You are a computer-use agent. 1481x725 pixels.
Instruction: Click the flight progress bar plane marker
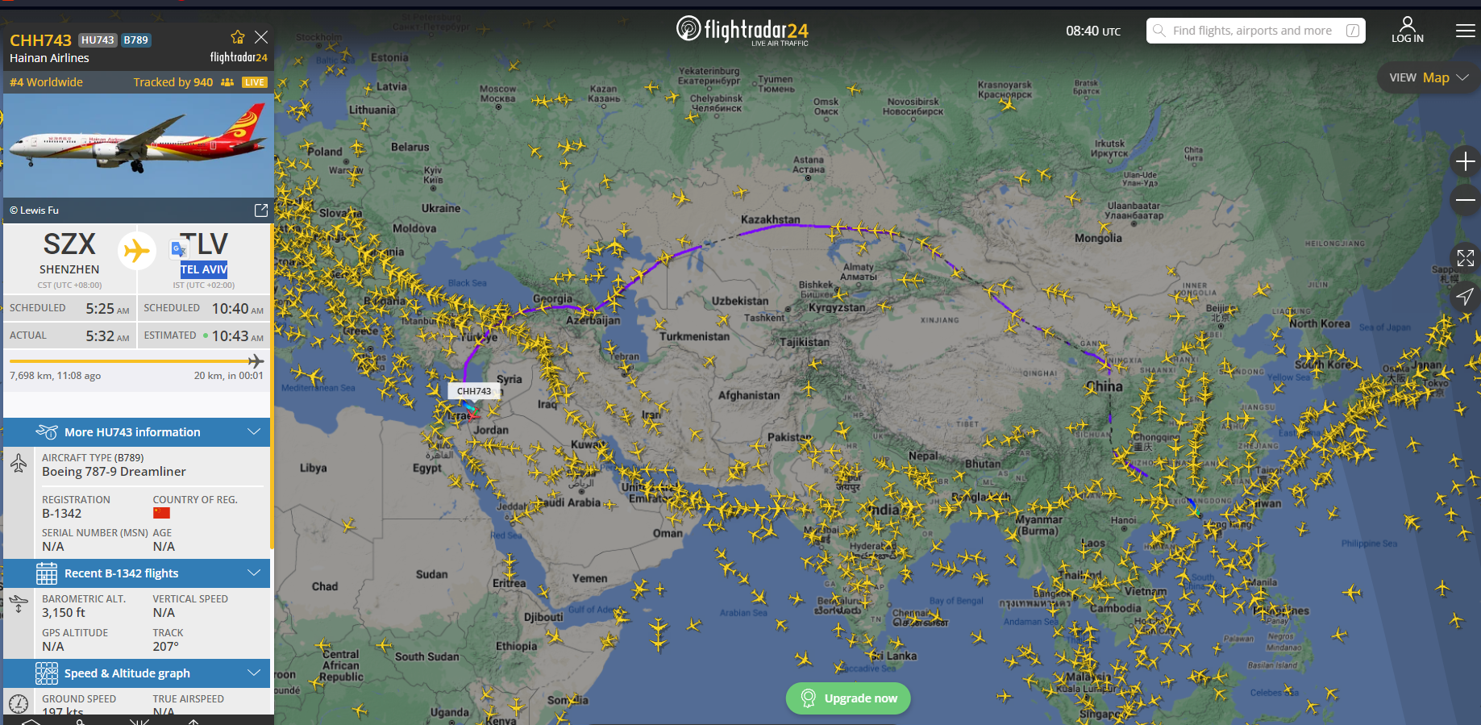coord(256,360)
